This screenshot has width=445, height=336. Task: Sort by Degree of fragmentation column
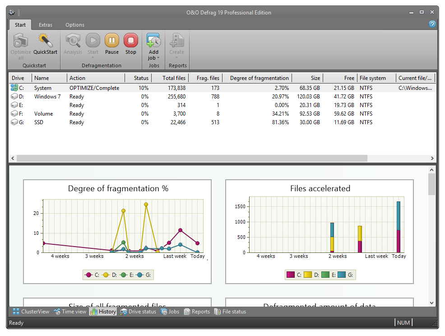click(x=259, y=78)
